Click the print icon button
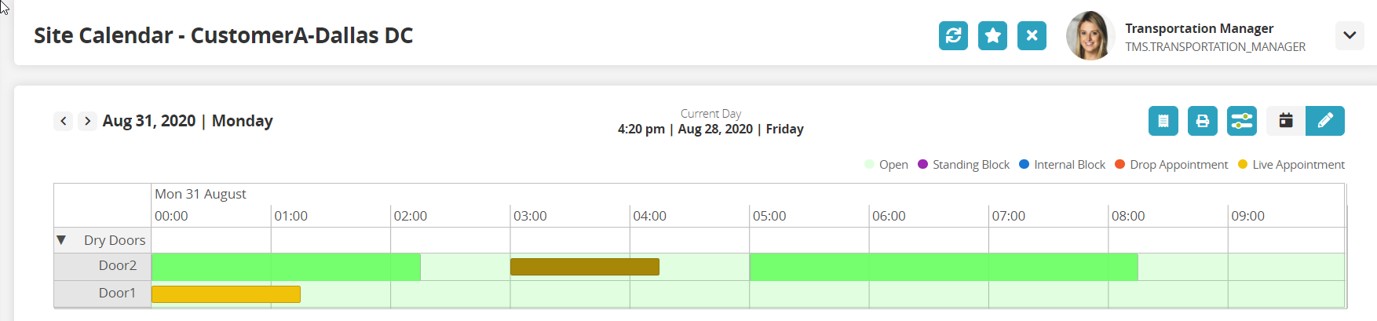The height and width of the screenshot is (321, 1377). 1202,121
